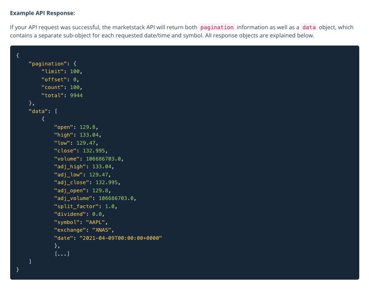Click the "high": 133.04 line
This screenshot has width=369, height=289.
click(78, 135)
